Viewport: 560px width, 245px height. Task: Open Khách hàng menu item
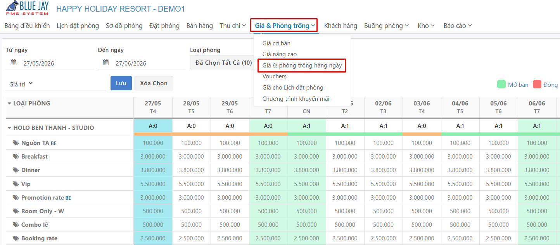click(x=340, y=26)
